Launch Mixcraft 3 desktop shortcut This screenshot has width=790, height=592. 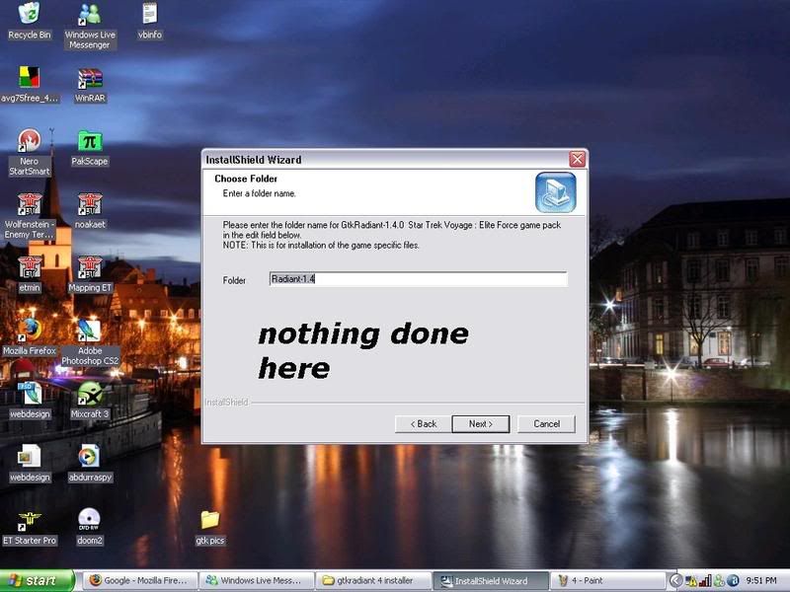pyautogui.click(x=89, y=394)
